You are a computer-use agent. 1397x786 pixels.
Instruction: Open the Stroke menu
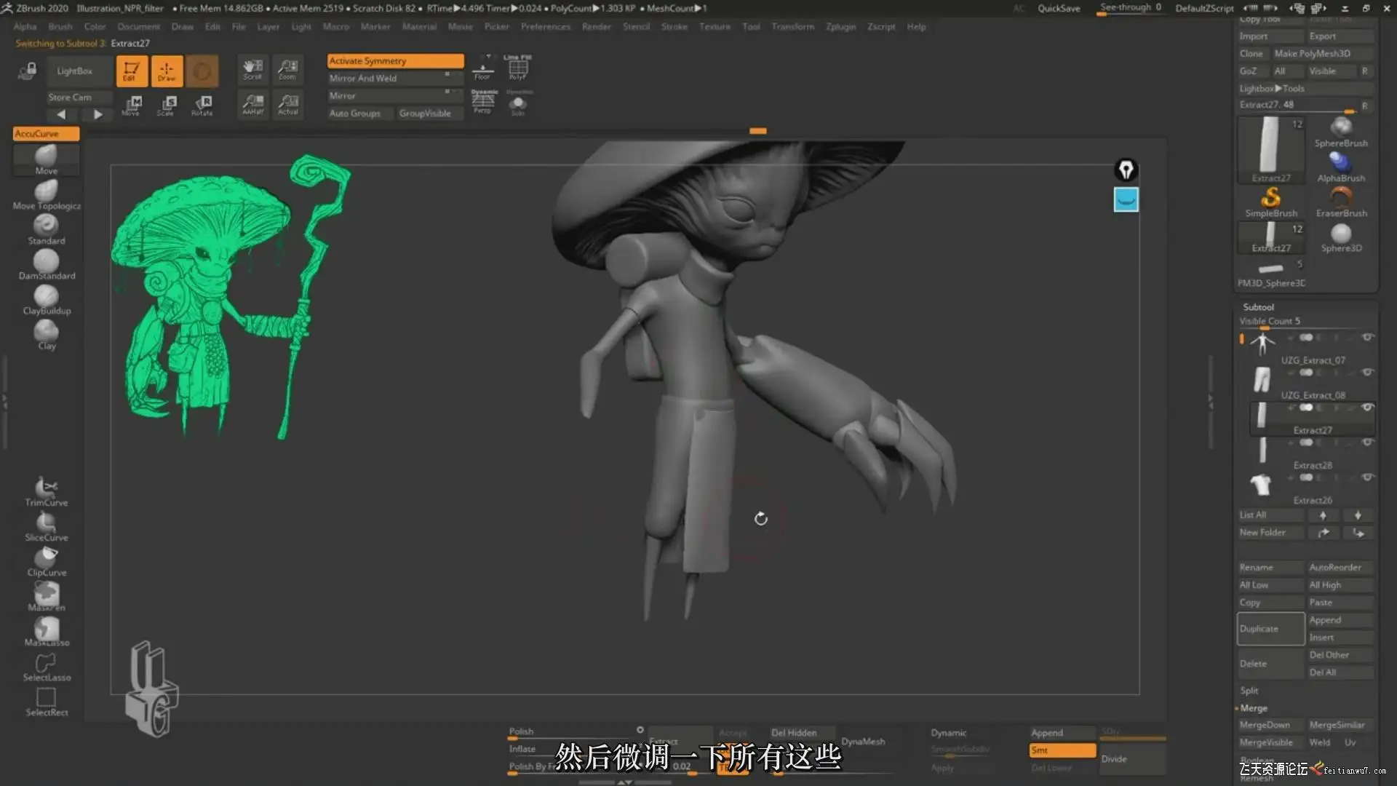tap(674, 26)
